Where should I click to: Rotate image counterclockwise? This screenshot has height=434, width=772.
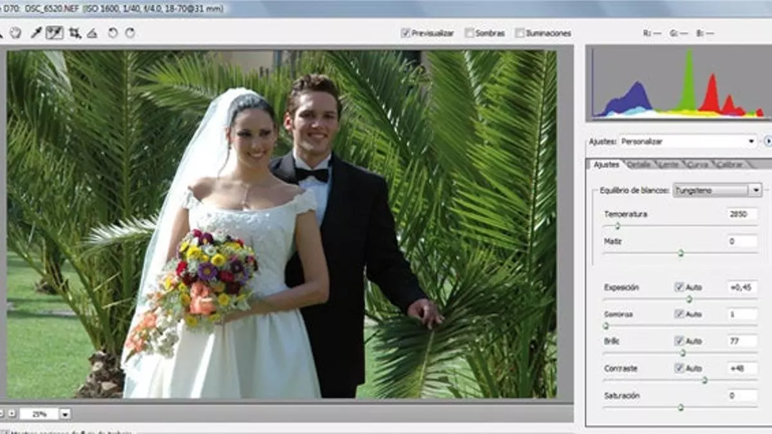pyautogui.click(x=113, y=33)
